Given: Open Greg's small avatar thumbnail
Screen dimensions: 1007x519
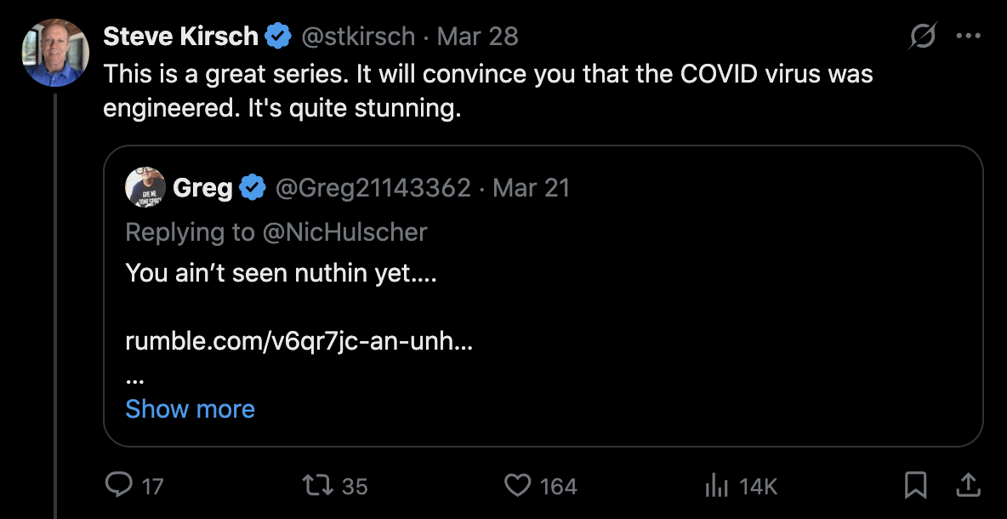Looking at the screenshot, I should (x=145, y=187).
